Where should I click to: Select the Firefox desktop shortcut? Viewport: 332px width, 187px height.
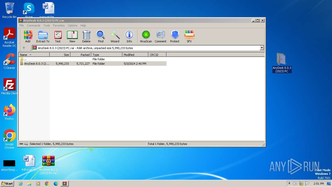tap(9, 112)
